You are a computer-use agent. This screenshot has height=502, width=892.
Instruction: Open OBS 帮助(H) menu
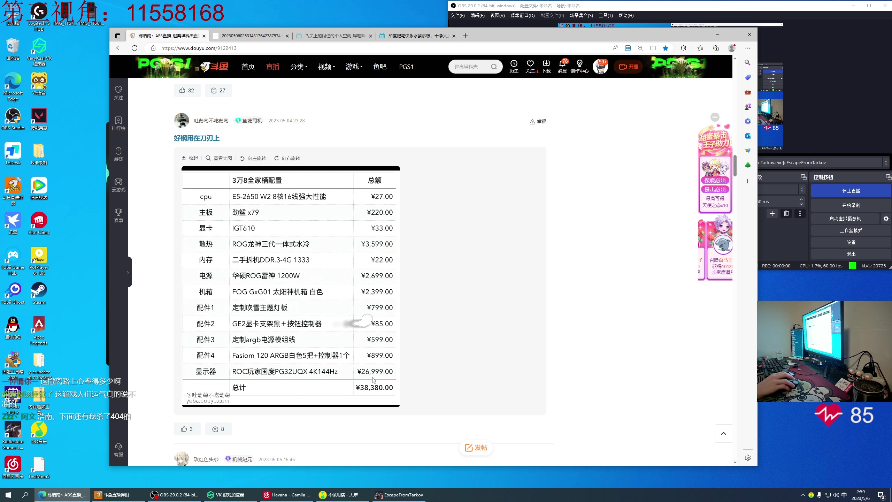pos(626,15)
